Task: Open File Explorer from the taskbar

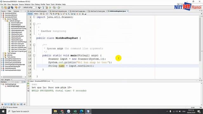Action: [x=56, y=111]
